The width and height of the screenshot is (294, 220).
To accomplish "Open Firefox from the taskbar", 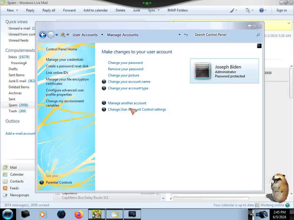I will tap(79, 214).
